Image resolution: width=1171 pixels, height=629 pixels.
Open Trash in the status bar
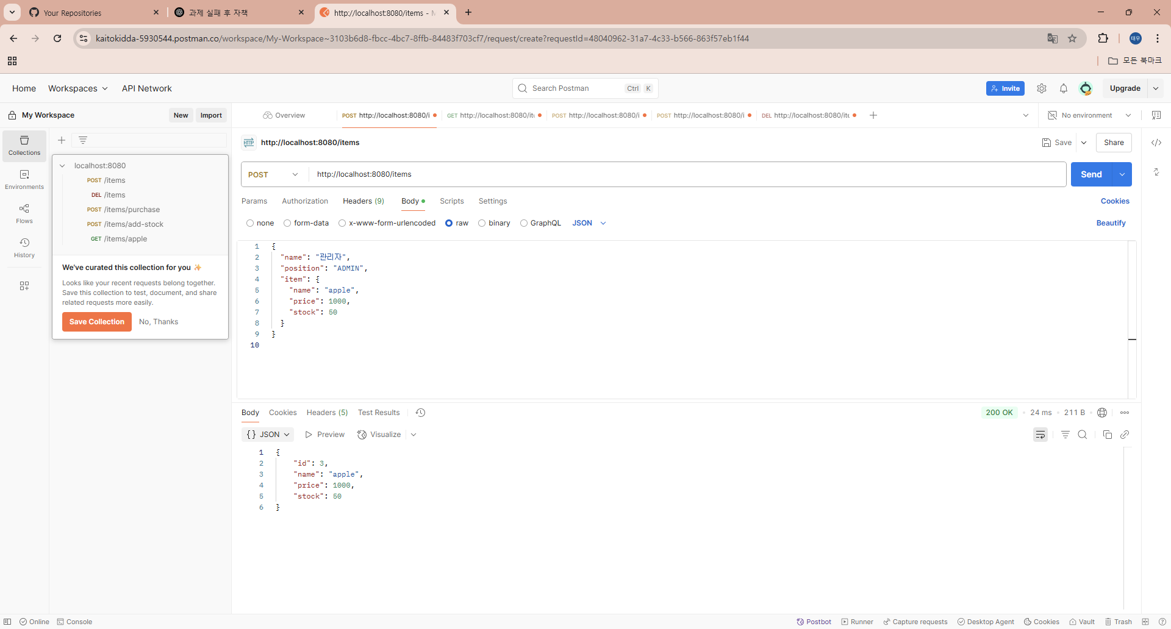pos(1118,622)
